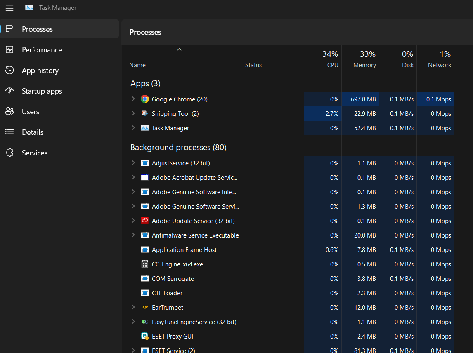This screenshot has height=353, width=473.
Task: Click the App history clock icon
Action: (9, 70)
